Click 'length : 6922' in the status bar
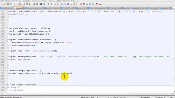 (85, 97)
